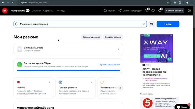Click the Репетиция собеседования icon
Image resolution: width=195 pixels, height=109 pixels.
(102, 82)
